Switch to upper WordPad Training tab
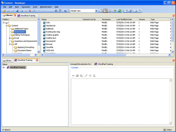This screenshot has height=132, width=176. [x=28, y=16]
